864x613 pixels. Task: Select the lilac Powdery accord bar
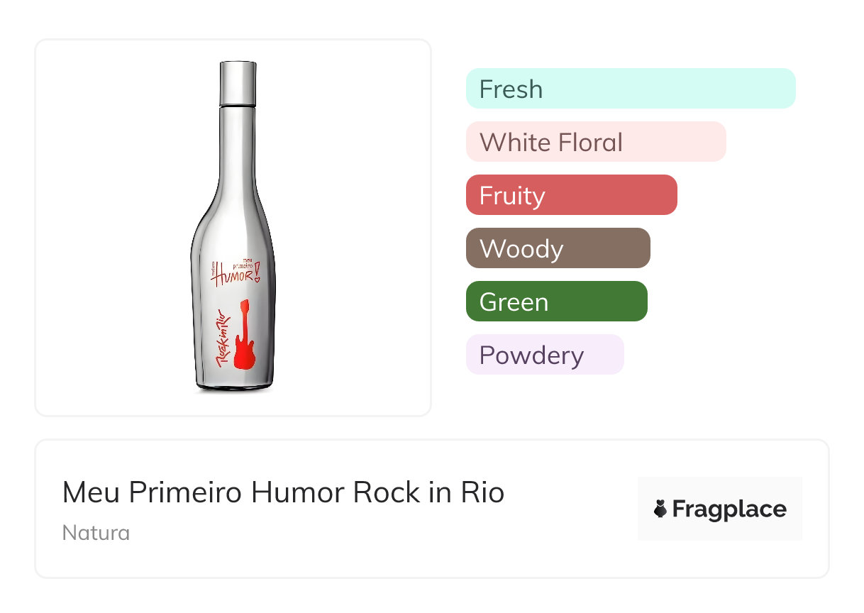[x=545, y=355]
